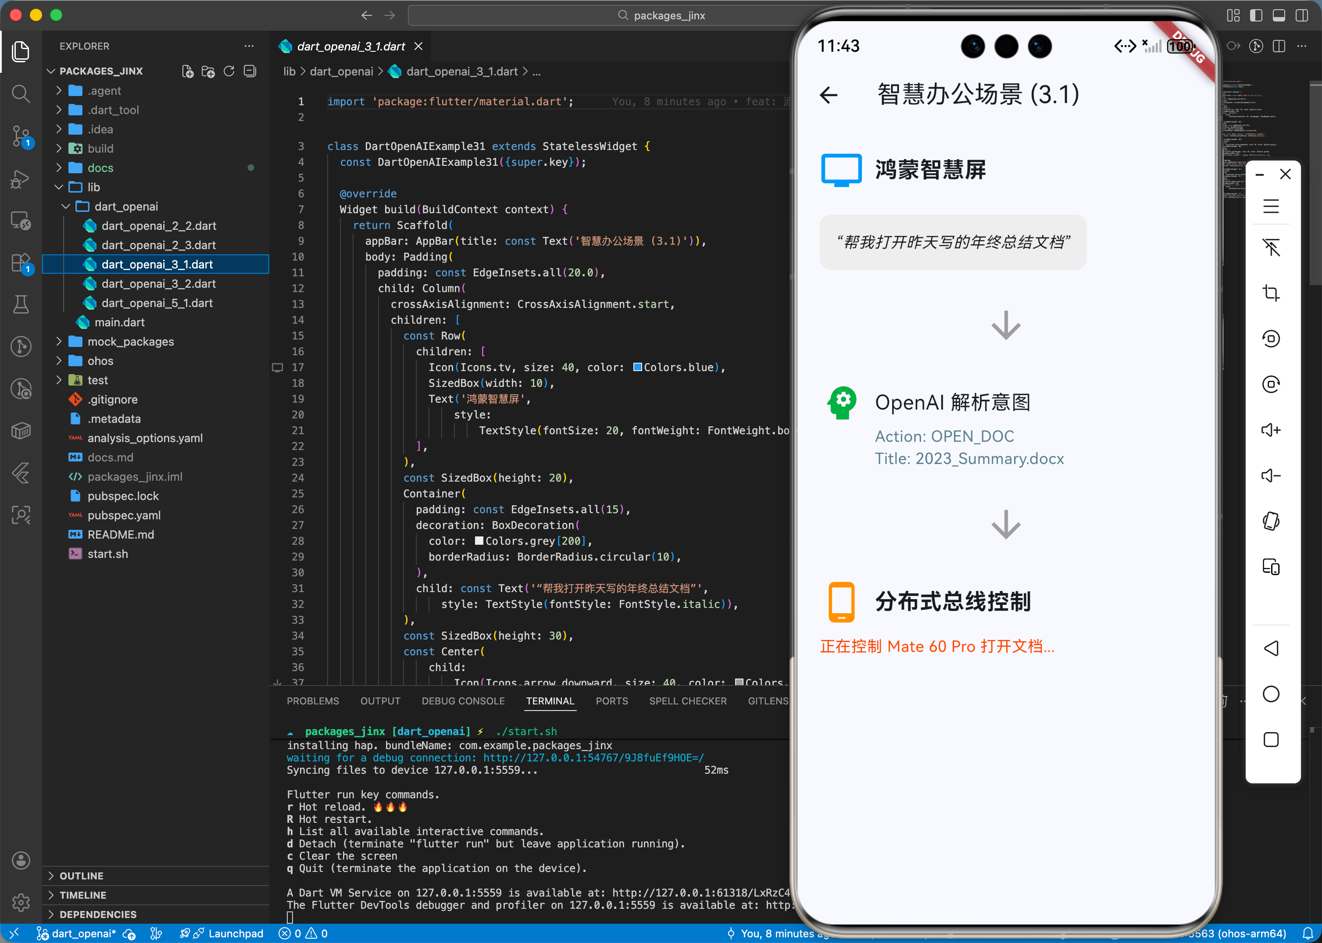This screenshot has width=1322, height=943.
Task: Open pubspec.yaml in the explorer
Action: pyautogui.click(x=156, y=515)
